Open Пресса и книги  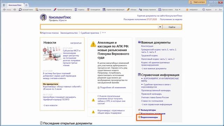tap(166, 9)
